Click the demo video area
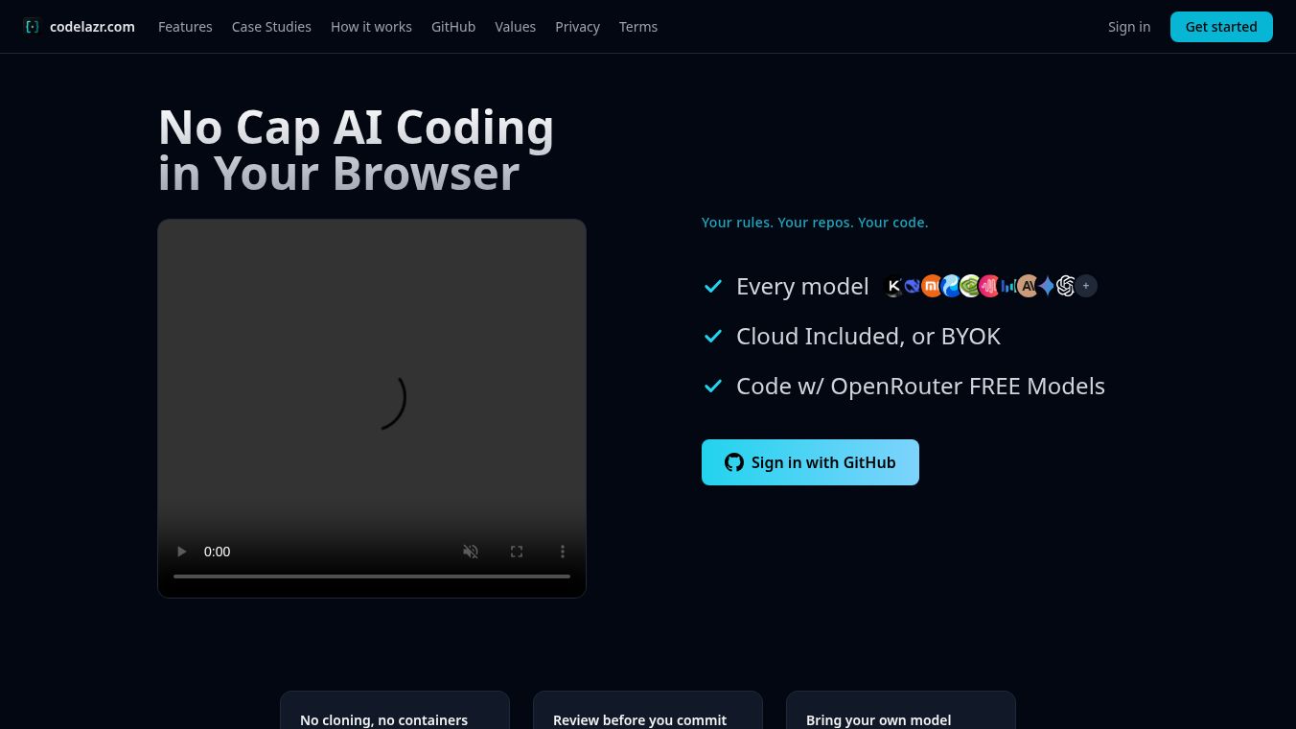The height and width of the screenshot is (729, 1296). pyautogui.click(x=372, y=409)
